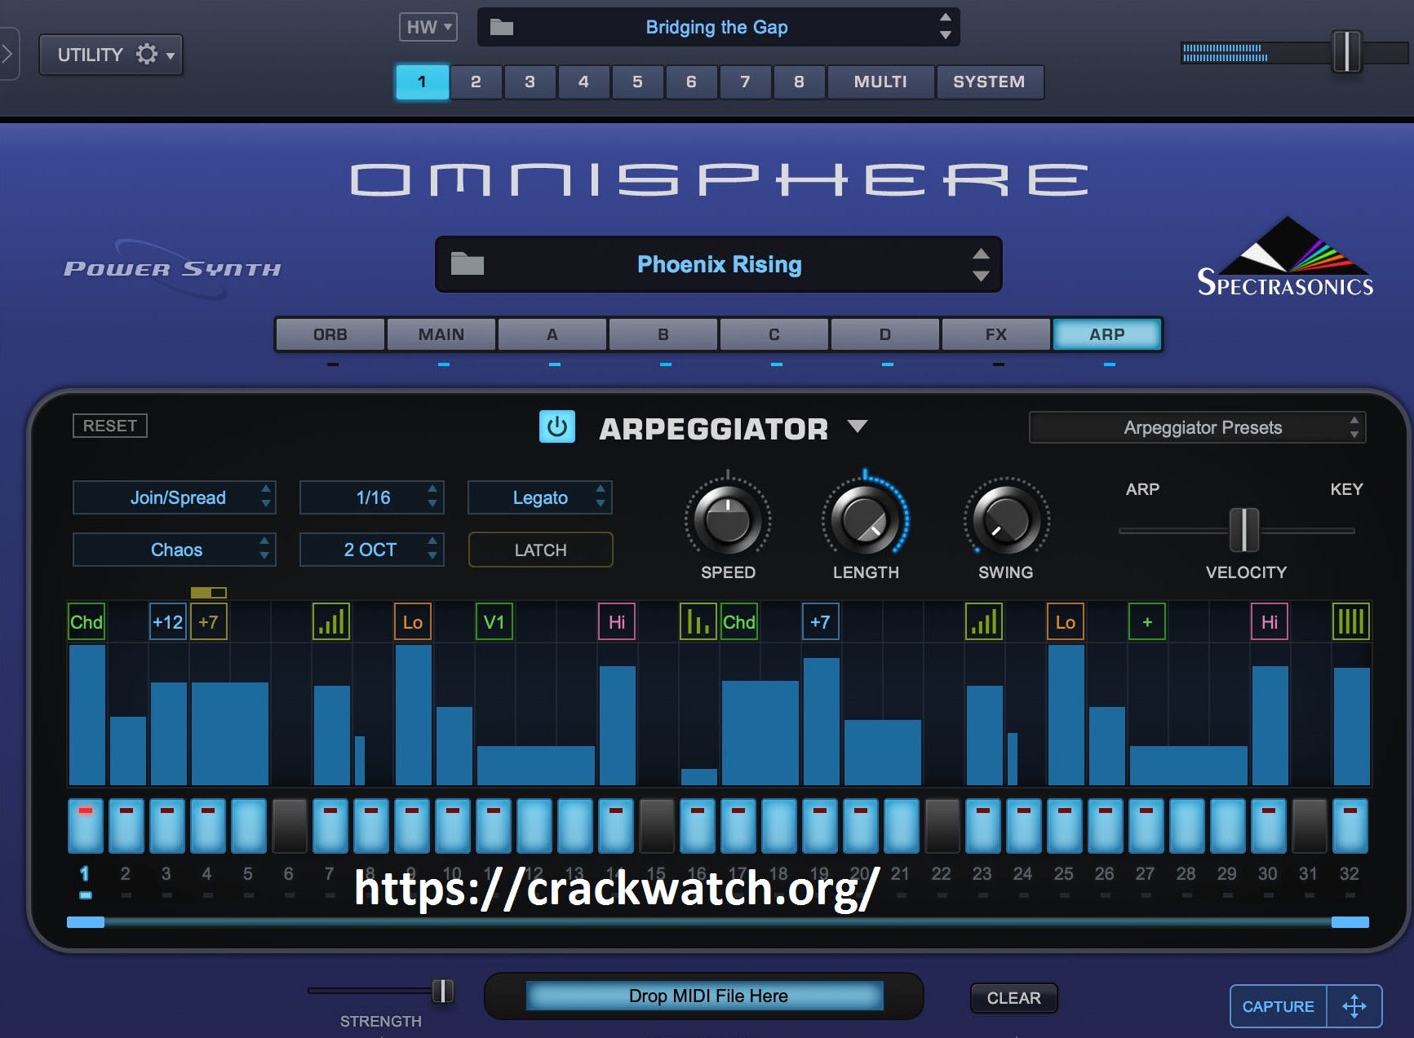
Task: Click the falling bars modifier on step 16
Action: (698, 622)
